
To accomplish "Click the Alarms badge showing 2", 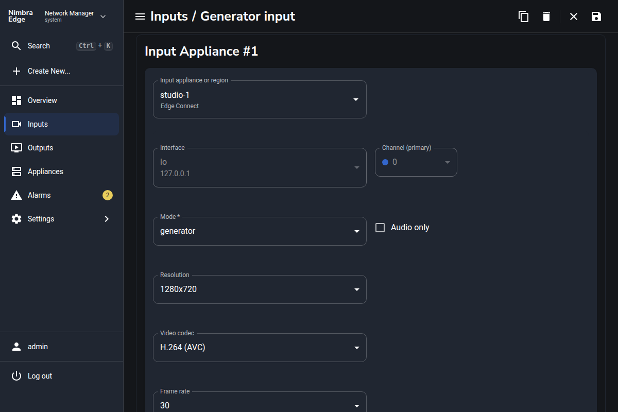I will click(x=107, y=195).
